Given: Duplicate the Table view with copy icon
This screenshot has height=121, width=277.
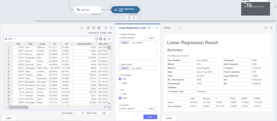Looking at the screenshot, I should [105, 39].
